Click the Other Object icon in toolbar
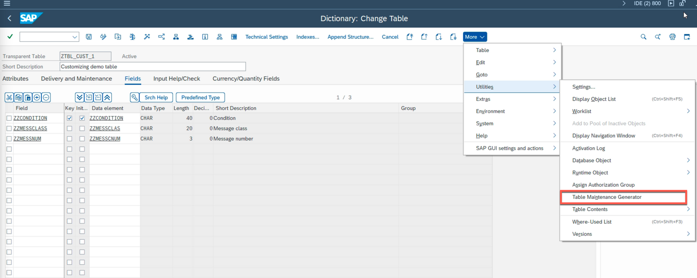 tap(118, 37)
